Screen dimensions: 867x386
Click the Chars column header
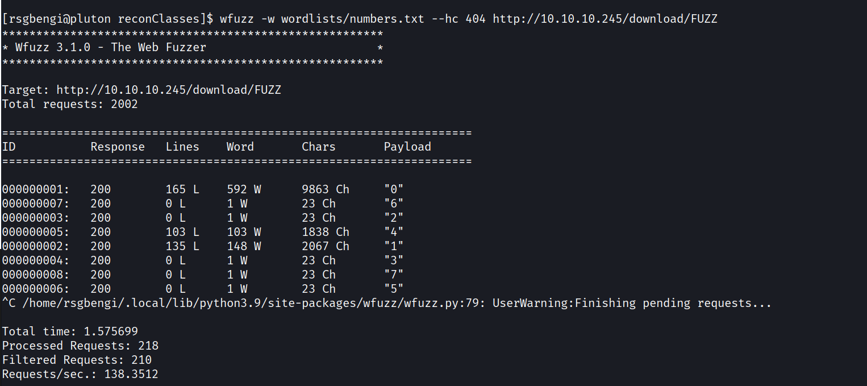(x=318, y=147)
